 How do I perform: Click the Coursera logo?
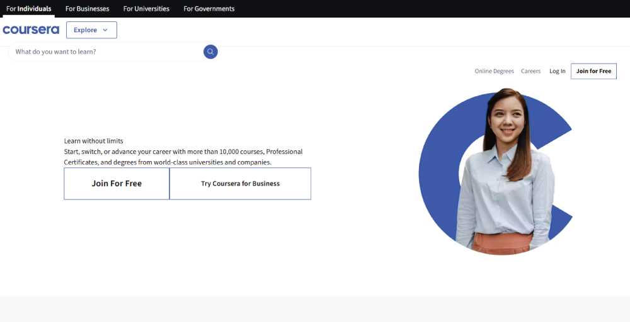coord(31,30)
